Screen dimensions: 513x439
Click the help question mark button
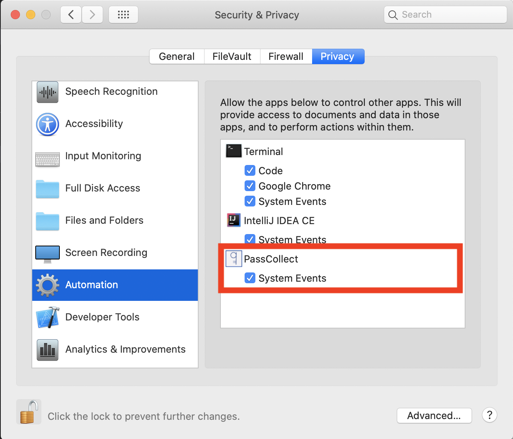coord(490,415)
